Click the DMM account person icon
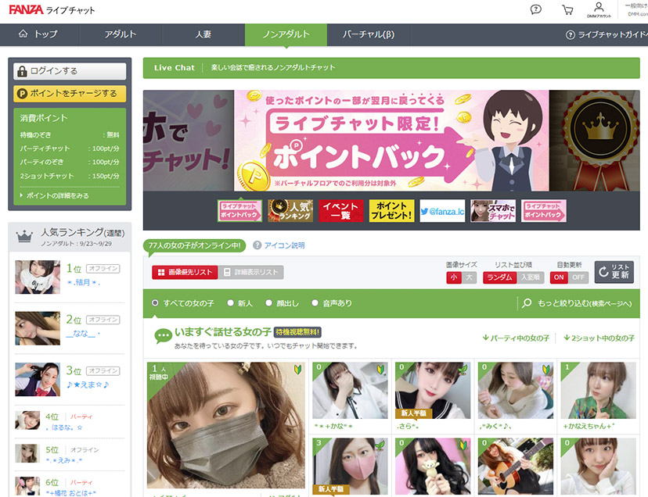This screenshot has width=648, height=497. [598, 7]
